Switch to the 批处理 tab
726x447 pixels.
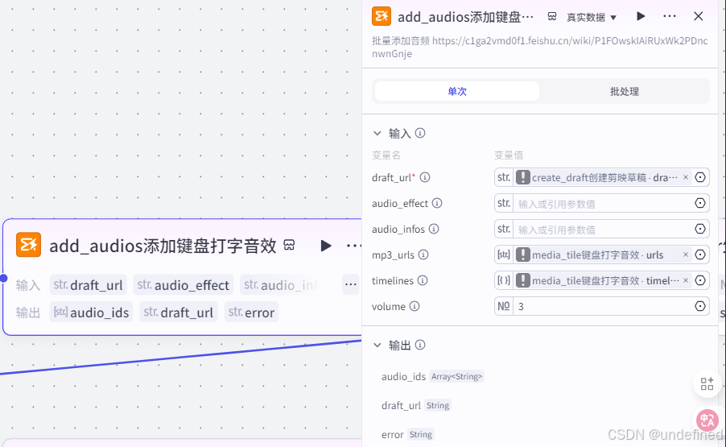coord(624,91)
